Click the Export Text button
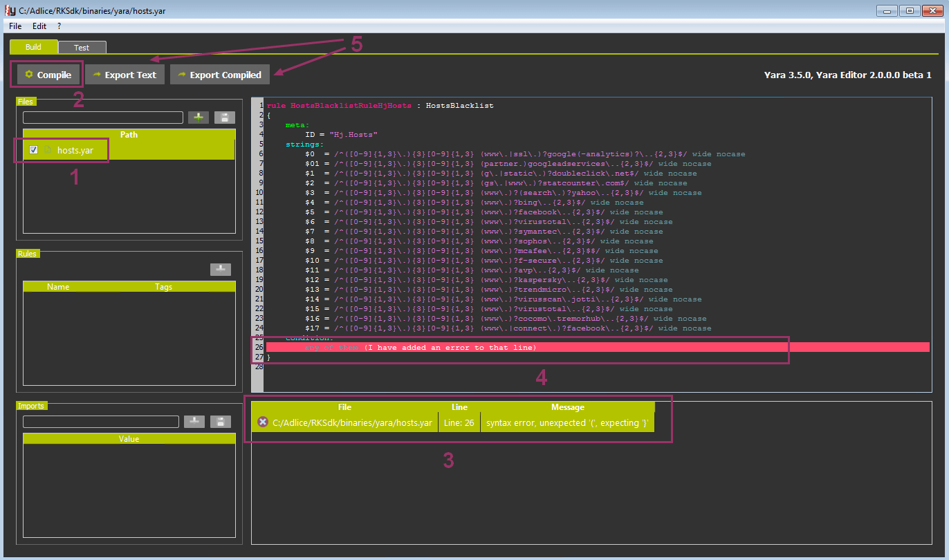 point(125,75)
